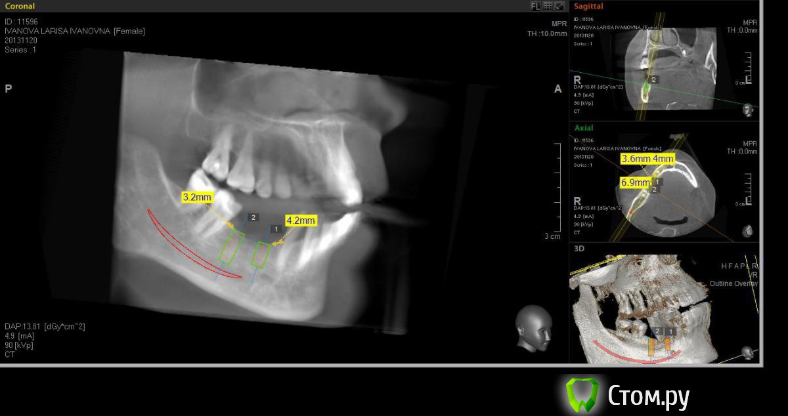
Task: Click the Outline Overlay text in 3D view
Action: tap(733, 283)
